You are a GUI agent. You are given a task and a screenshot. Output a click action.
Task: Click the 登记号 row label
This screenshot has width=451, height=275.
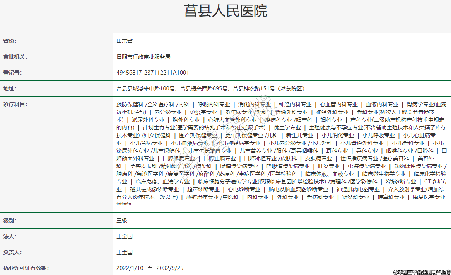[13, 73]
